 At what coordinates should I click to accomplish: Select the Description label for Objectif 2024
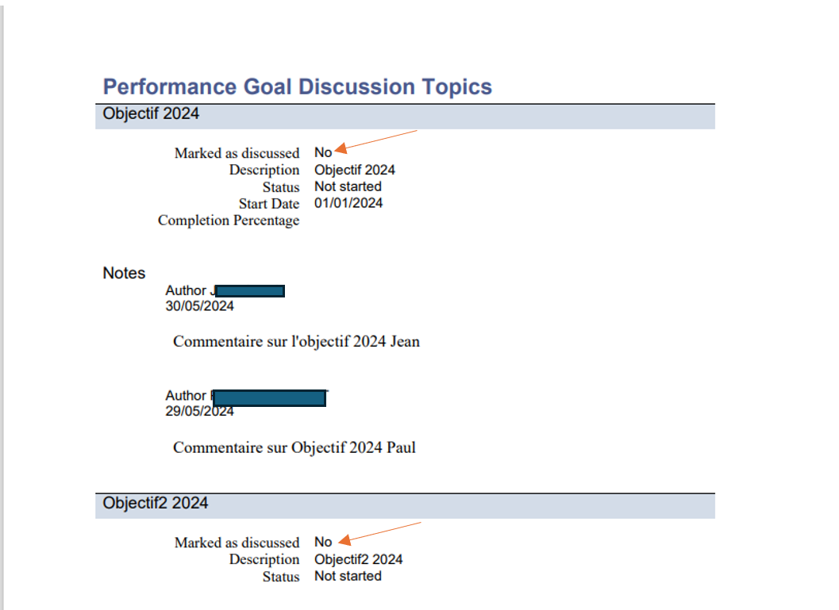pyautogui.click(x=264, y=170)
